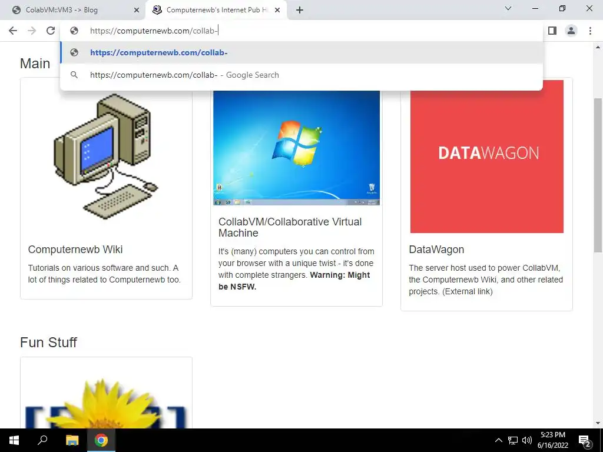The height and width of the screenshot is (452, 603).
Task: Click the 'The server host used to power CollabVM' text
Action: click(486, 280)
